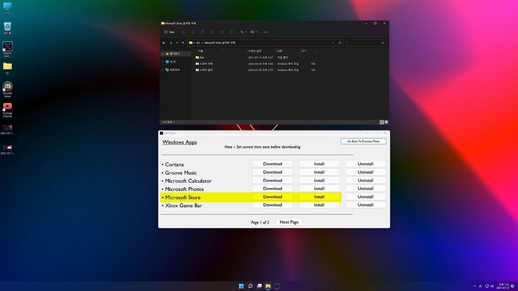The height and width of the screenshot is (291, 518).
Task: Select the YouTube Channel desktop shortcut
Action: [x=7, y=110]
